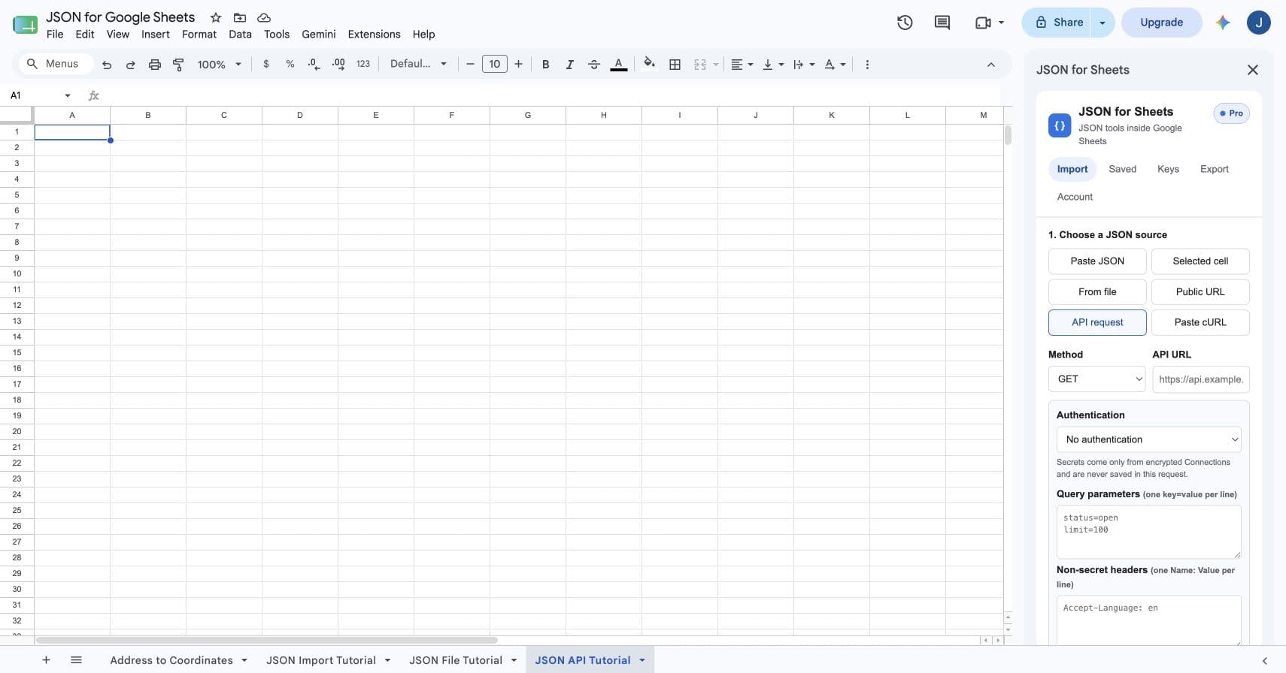Open the File menu

(55, 35)
